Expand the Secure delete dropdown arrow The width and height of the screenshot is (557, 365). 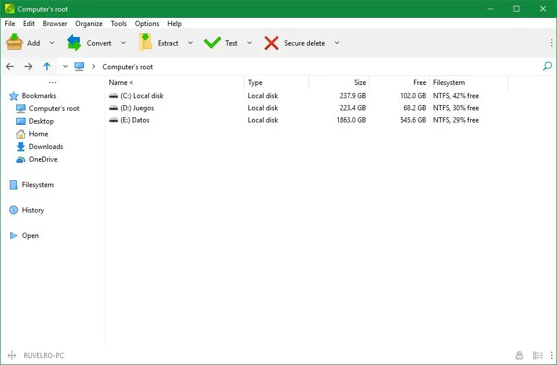(x=337, y=43)
